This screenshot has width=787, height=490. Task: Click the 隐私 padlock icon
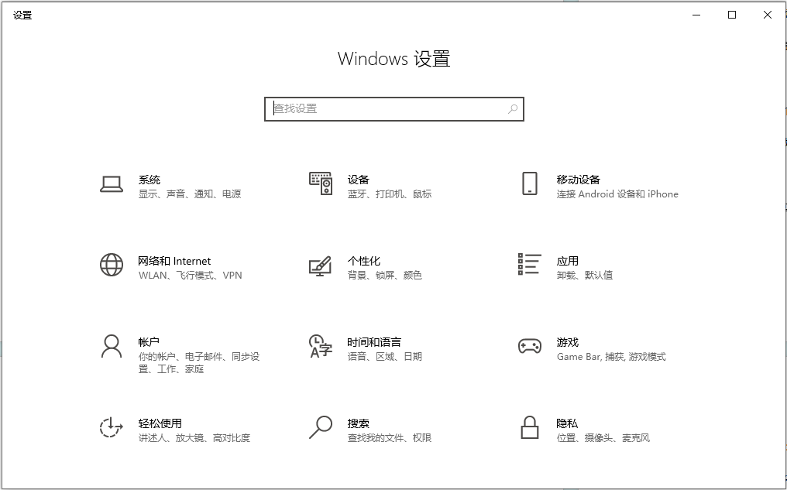(530, 427)
